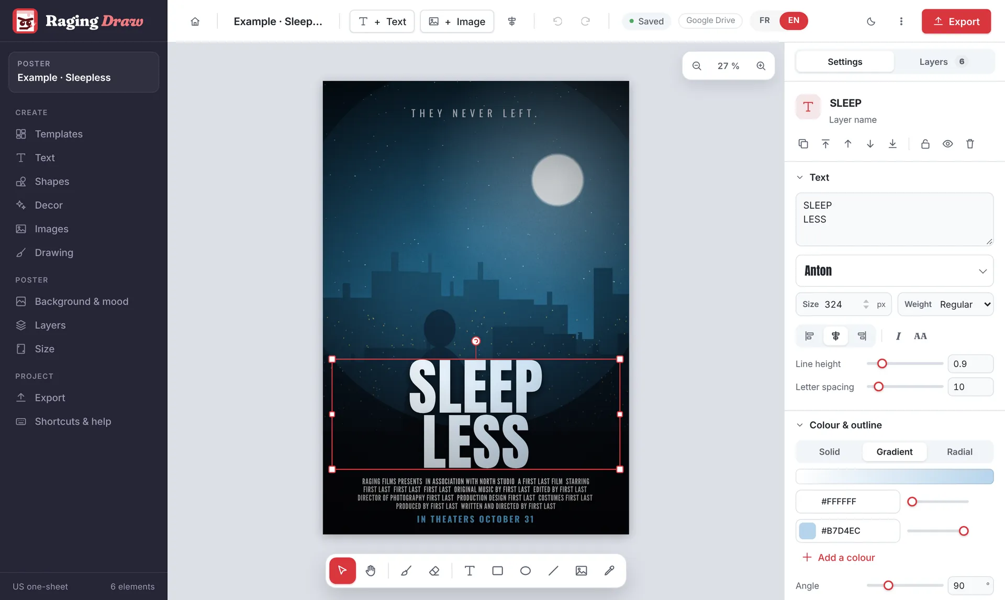This screenshot has height=600, width=1005.
Task: Open the align/center icon in top toolbar
Action: pyautogui.click(x=512, y=21)
